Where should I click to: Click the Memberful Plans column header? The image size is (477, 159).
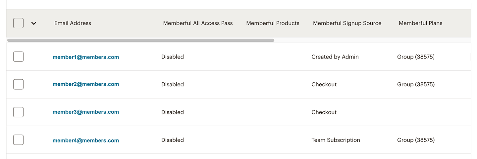(420, 23)
